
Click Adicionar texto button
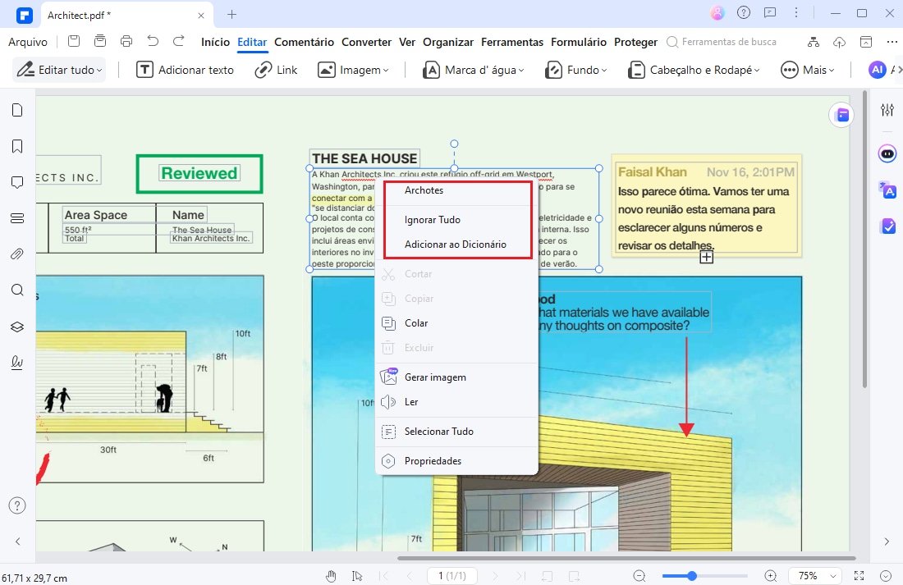(185, 70)
